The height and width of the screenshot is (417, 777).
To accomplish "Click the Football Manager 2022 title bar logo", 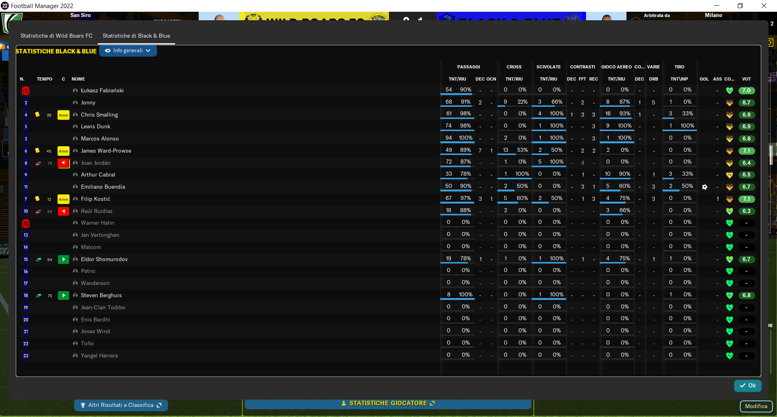I will coord(5,6).
